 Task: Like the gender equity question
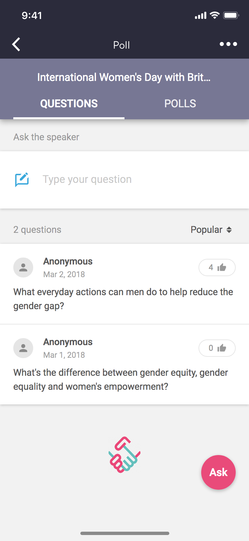tap(217, 348)
